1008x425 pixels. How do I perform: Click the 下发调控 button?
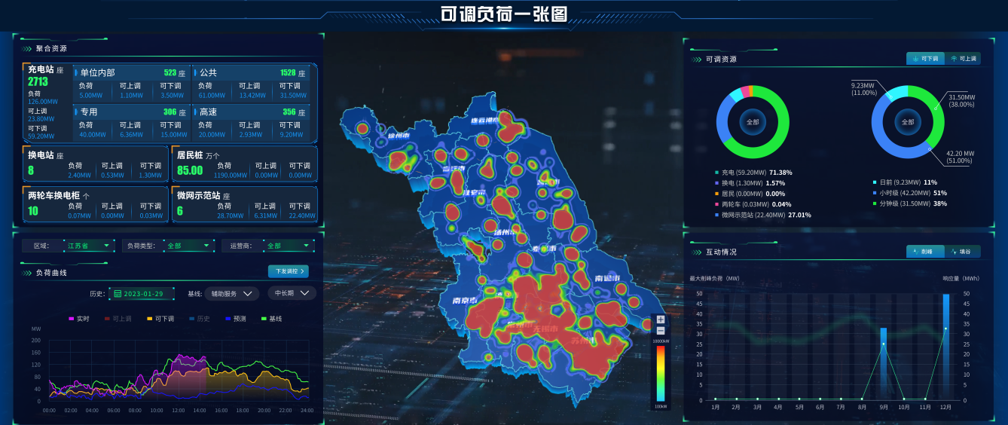[288, 271]
